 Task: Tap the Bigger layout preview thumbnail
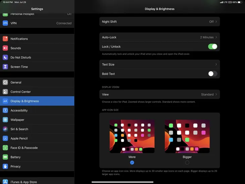pos(187,136)
